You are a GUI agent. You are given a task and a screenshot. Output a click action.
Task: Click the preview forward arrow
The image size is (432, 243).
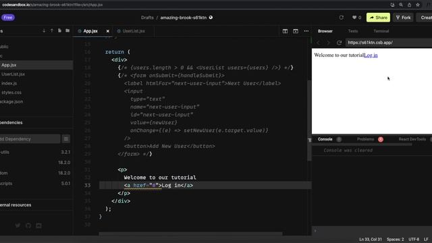tap(329, 43)
